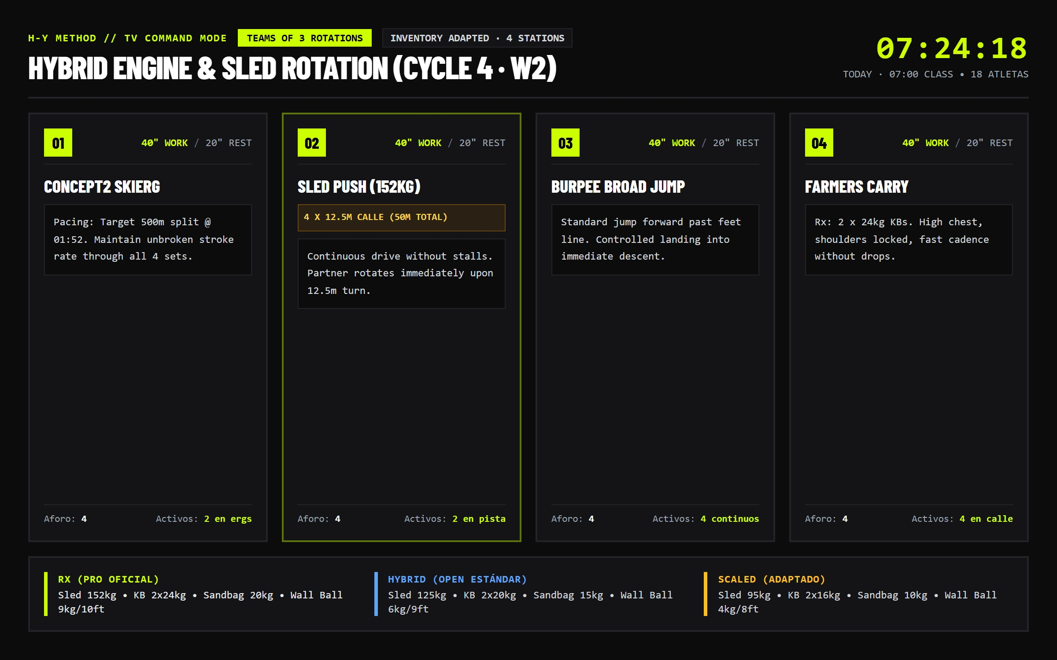
Task: Click the sled note about continuous drive
Action: coord(402,273)
